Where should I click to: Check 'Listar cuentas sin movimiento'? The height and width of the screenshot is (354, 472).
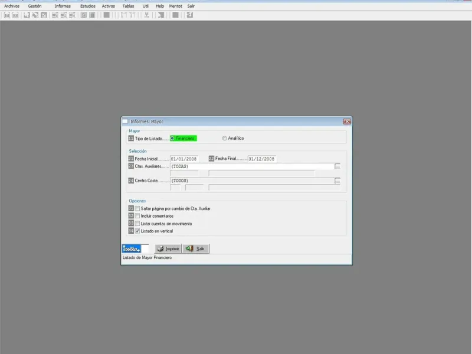[137, 224]
